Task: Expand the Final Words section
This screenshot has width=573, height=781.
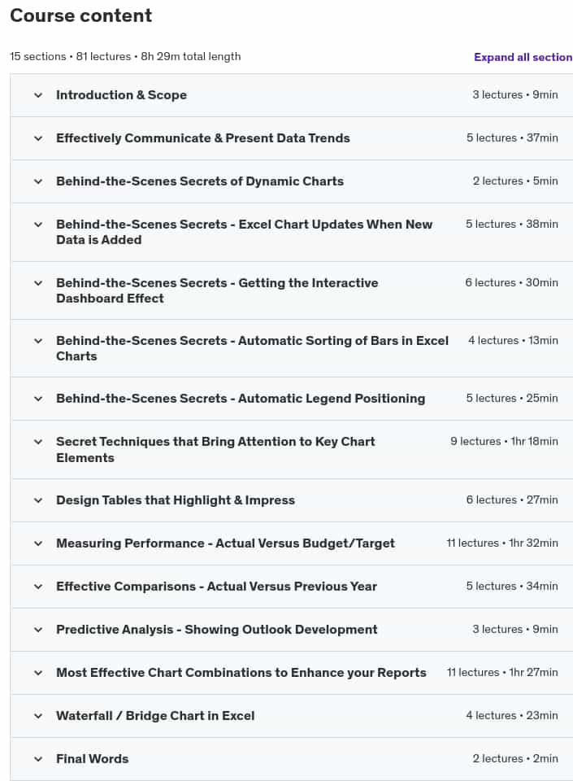Action: [x=292, y=759]
